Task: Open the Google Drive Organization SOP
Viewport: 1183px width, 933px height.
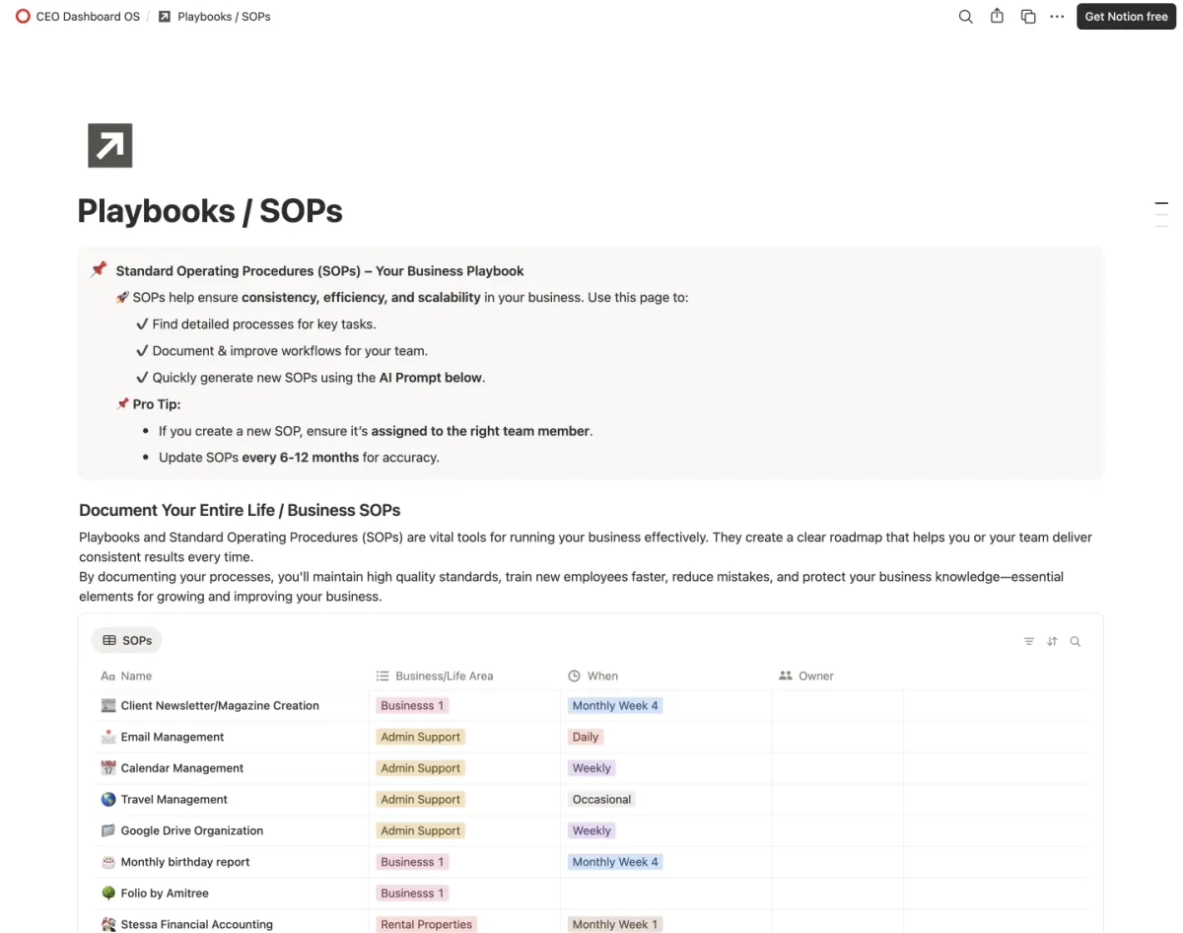Action: pyautogui.click(x=192, y=830)
